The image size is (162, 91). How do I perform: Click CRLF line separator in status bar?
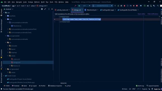(x=134, y=89)
